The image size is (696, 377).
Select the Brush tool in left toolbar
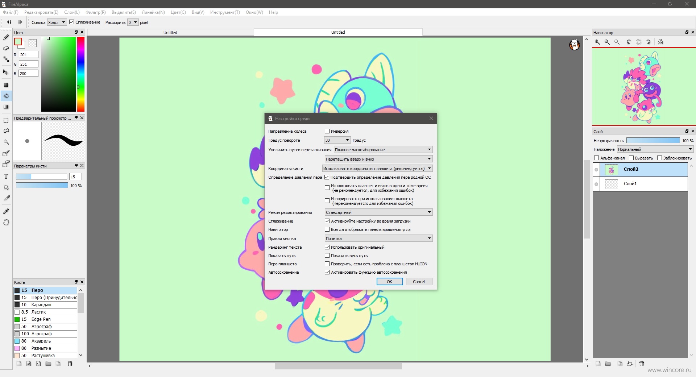point(6,37)
